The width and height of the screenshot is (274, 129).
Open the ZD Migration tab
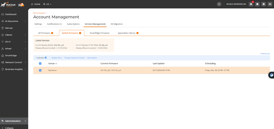point(117,24)
